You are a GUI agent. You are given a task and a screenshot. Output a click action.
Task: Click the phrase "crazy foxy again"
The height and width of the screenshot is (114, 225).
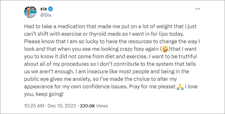pyautogui.click(x=139, y=49)
